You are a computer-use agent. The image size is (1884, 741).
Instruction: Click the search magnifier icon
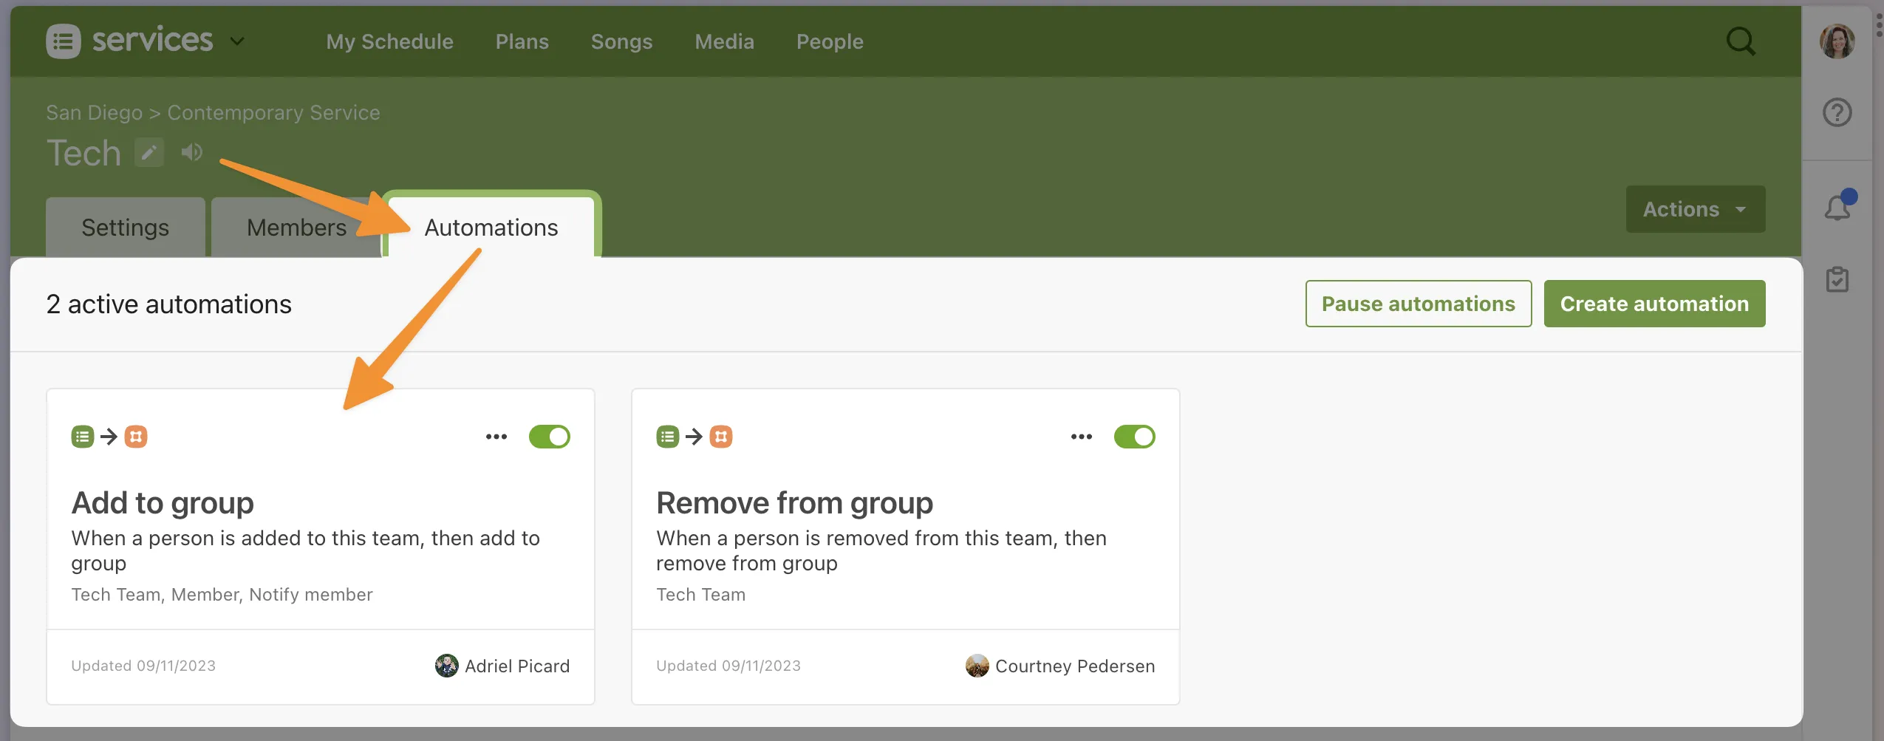pyautogui.click(x=1740, y=41)
